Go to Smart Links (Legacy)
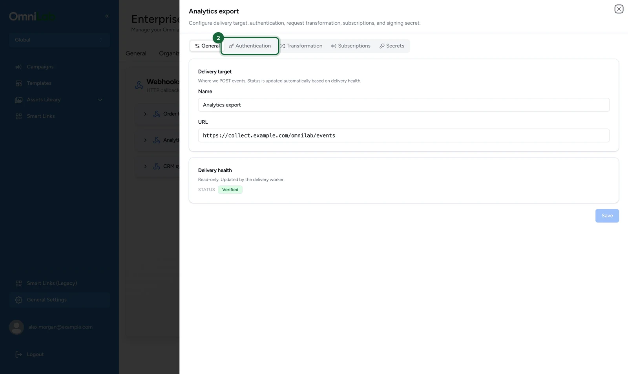The width and height of the screenshot is (628, 374). tap(59, 283)
